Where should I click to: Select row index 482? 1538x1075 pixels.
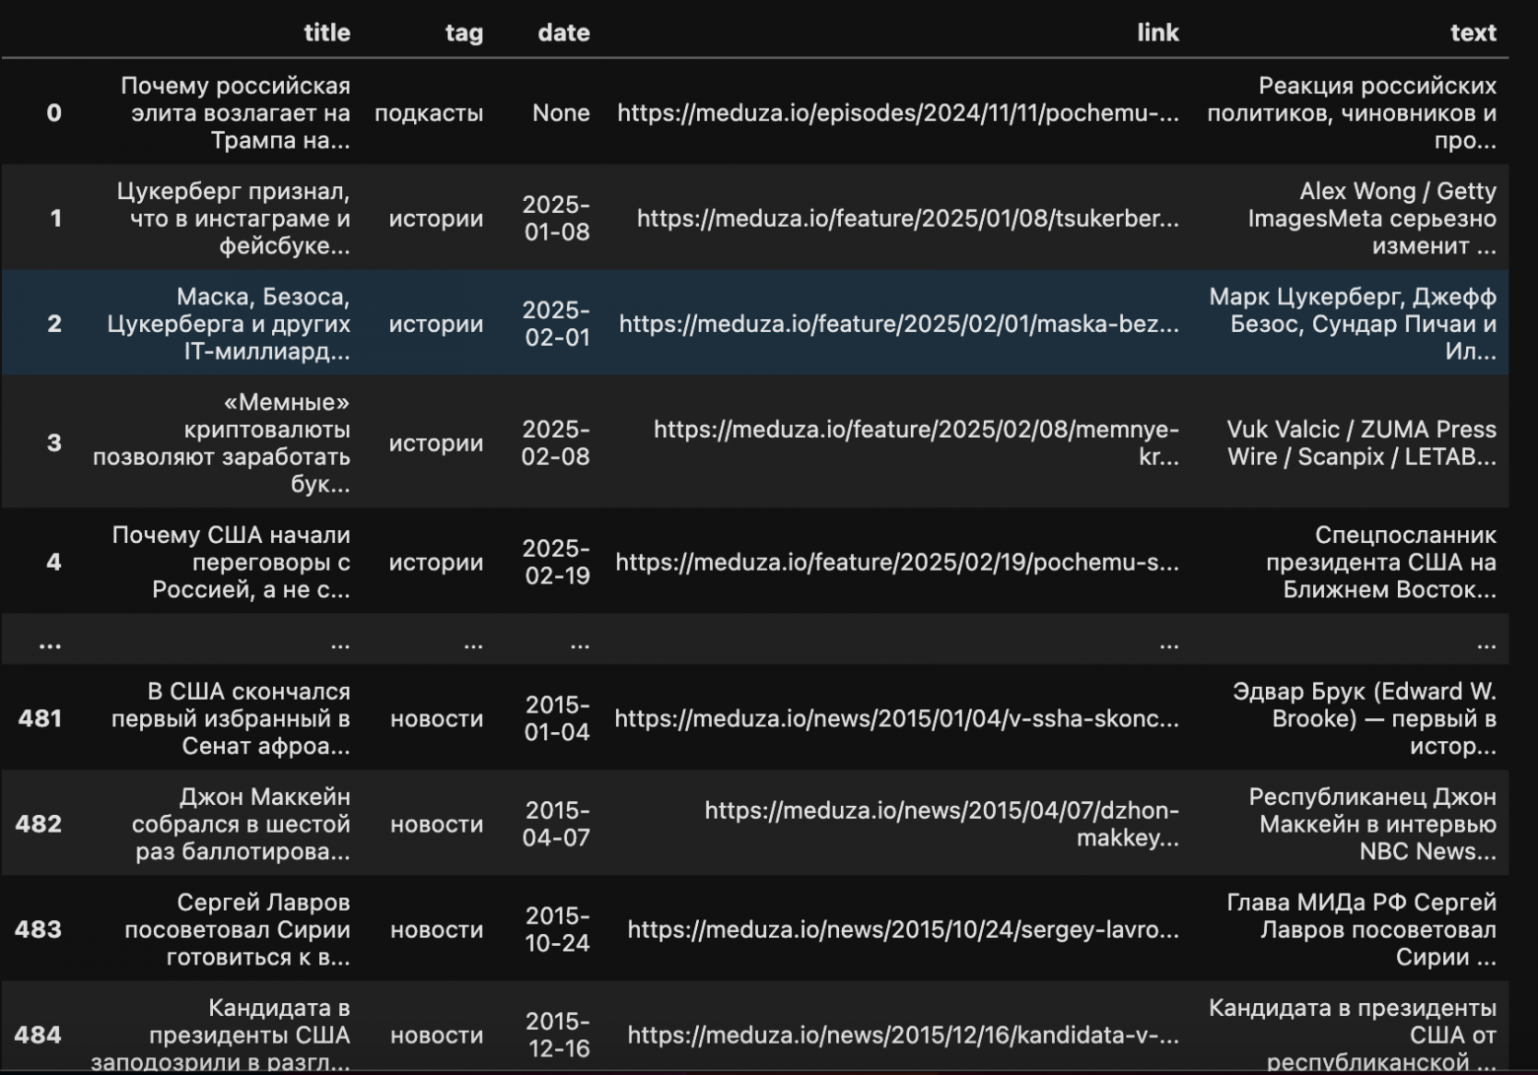pyautogui.click(x=38, y=824)
